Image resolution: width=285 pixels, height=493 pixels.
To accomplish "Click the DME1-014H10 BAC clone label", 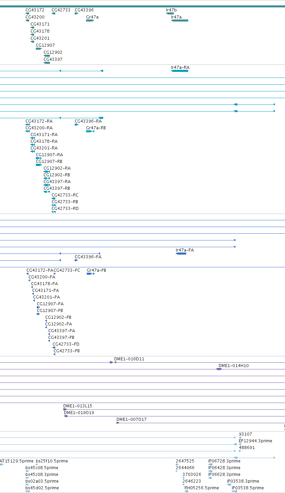I will coord(234,366).
